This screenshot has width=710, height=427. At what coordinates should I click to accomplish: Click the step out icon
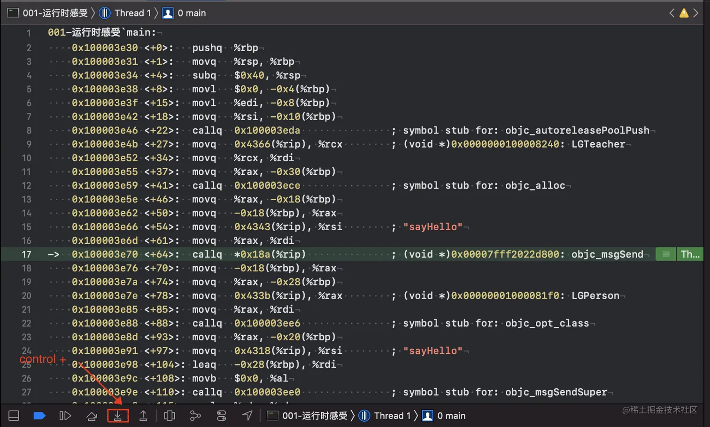[143, 416]
